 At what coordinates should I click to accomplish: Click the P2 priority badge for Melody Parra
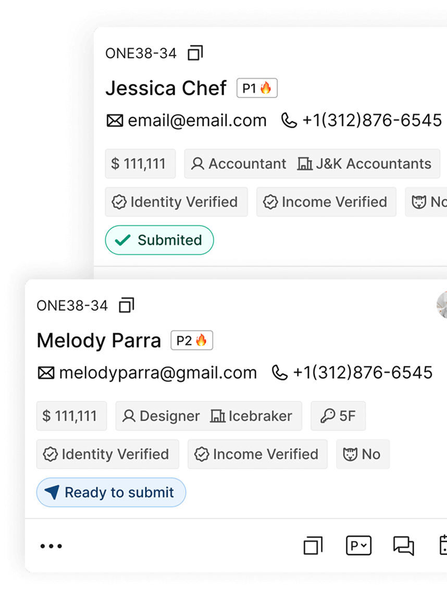pyautogui.click(x=192, y=341)
